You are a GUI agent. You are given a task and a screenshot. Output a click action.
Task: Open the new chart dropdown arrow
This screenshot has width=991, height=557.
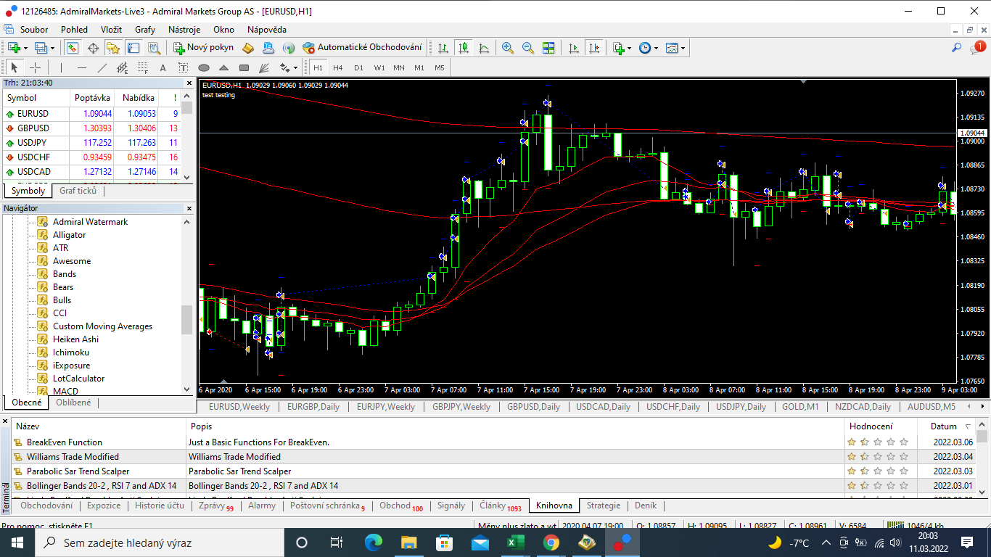pos(25,48)
